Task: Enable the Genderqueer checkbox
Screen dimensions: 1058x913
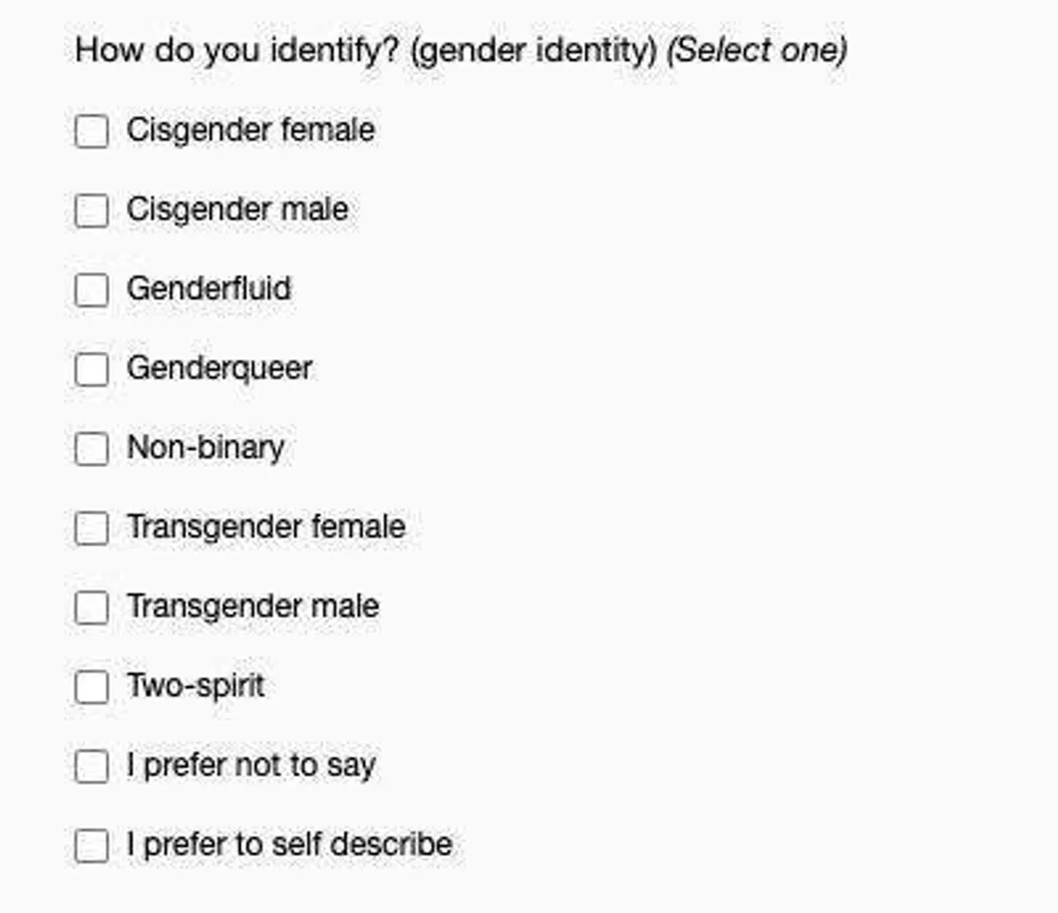Action: [x=92, y=370]
